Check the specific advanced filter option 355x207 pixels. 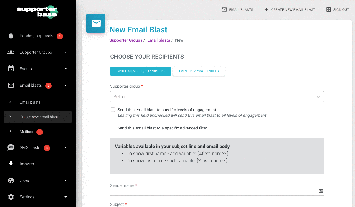coord(113,128)
